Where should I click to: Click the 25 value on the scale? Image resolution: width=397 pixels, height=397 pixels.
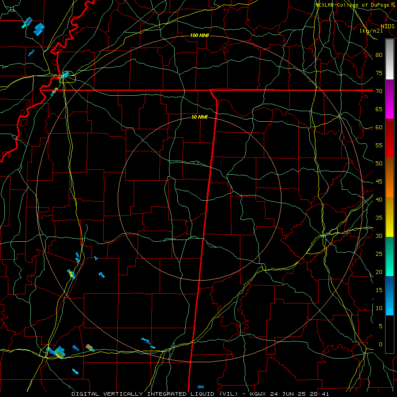(379, 254)
